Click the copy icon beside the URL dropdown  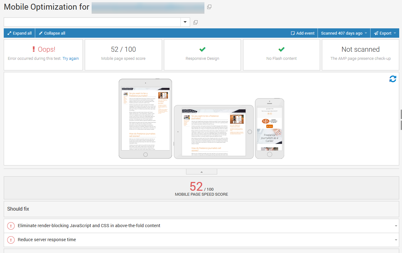[x=195, y=22]
